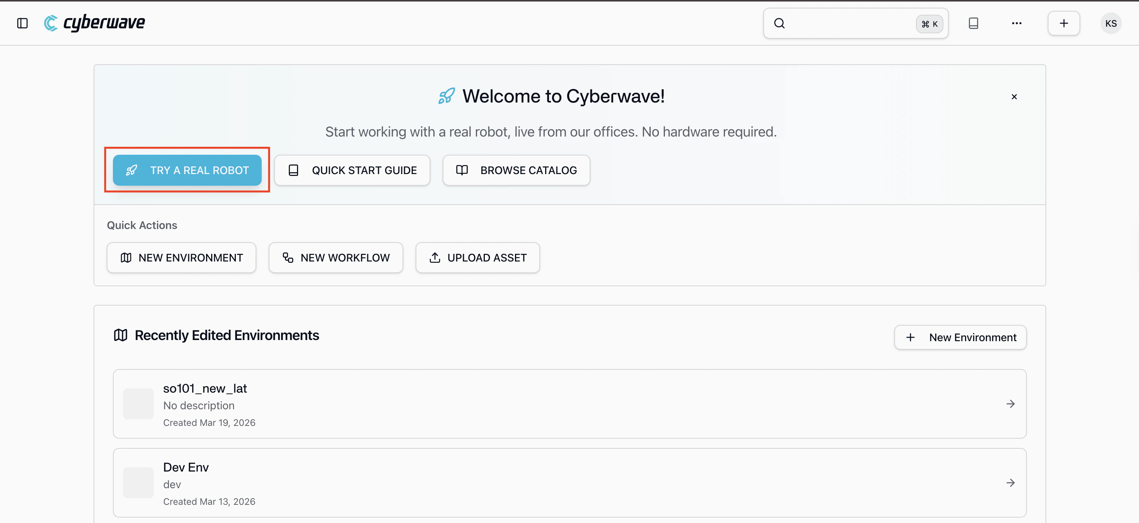The height and width of the screenshot is (523, 1139).
Task: Click arrow on Dev Env row
Action: (1010, 483)
